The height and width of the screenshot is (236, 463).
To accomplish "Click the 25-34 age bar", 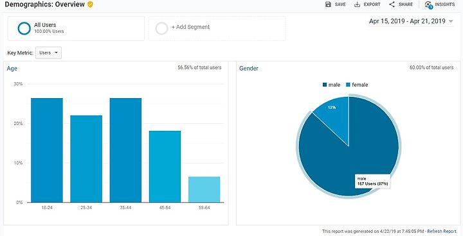I will (86, 159).
